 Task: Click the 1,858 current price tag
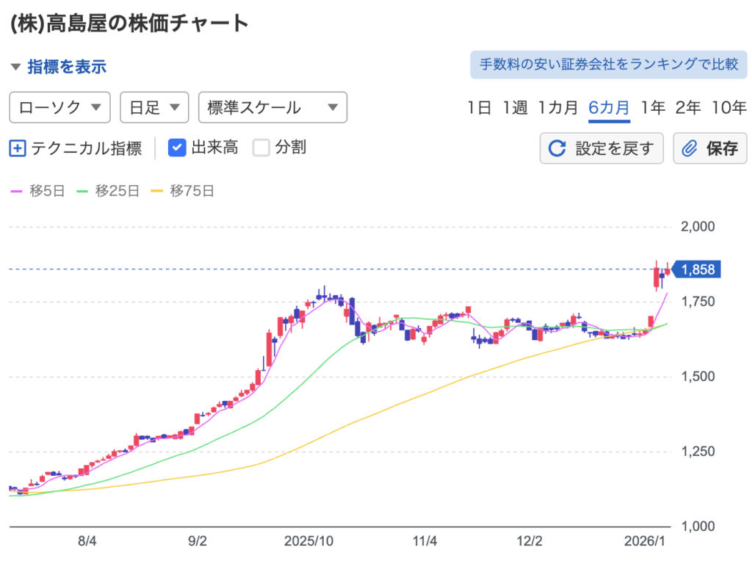(x=697, y=269)
